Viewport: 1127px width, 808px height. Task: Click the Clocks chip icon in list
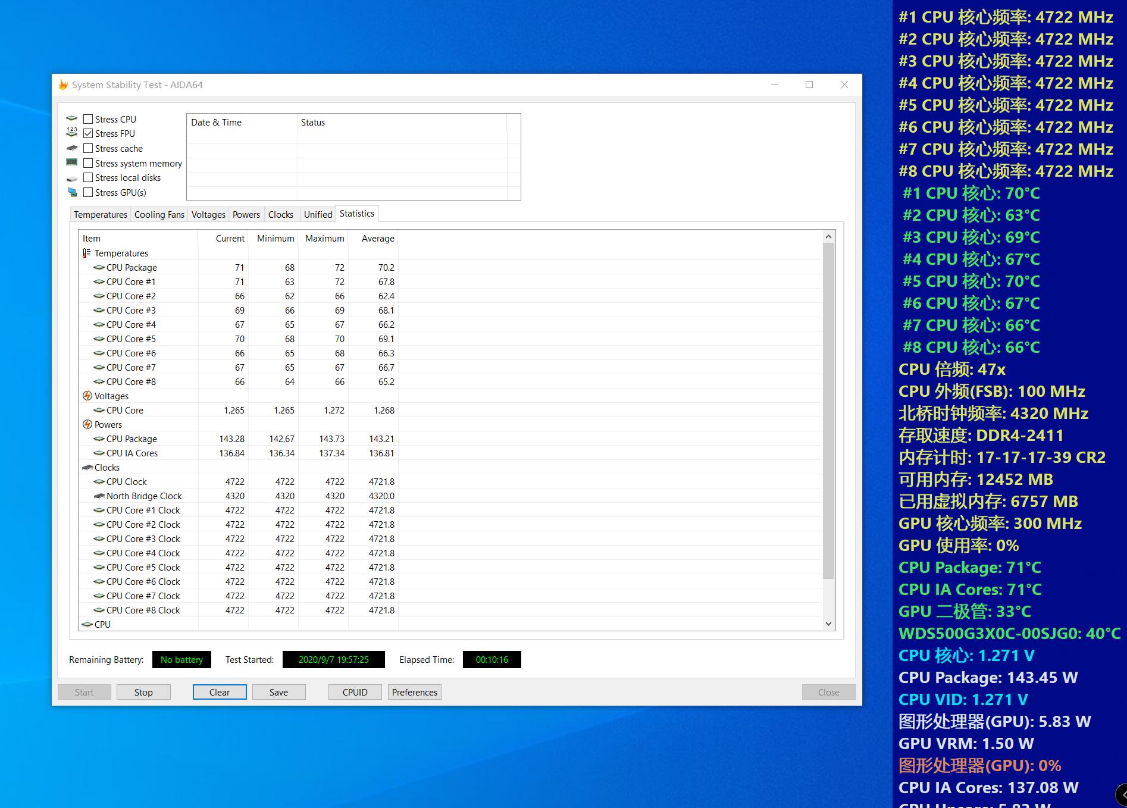click(87, 468)
